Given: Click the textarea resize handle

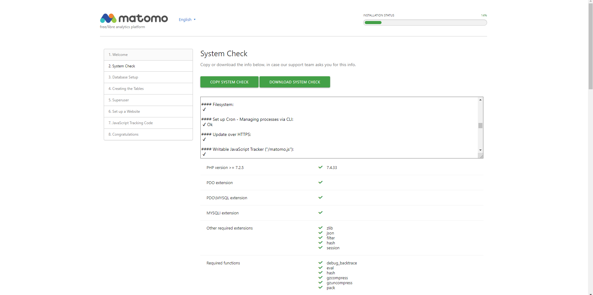Looking at the screenshot, I should tap(481, 156).
